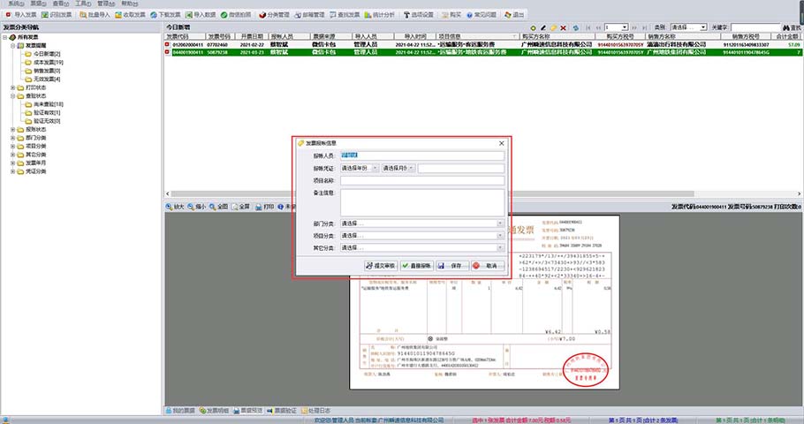Open the 工具 menu
Screen dimensions: 804x424
(81, 4)
